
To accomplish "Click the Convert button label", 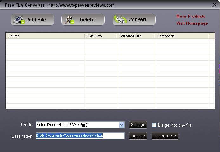I will [137, 19].
